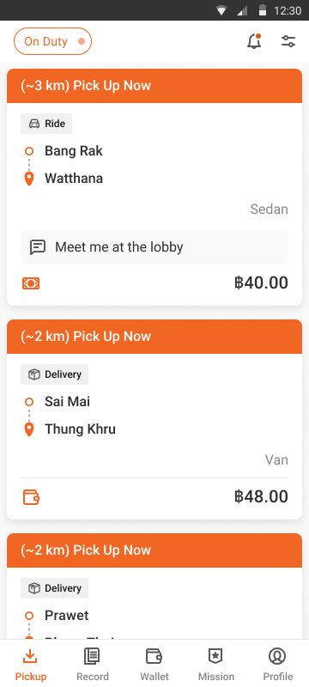Open the Sai Mai delivery Pick Up Now header

pos(154,336)
